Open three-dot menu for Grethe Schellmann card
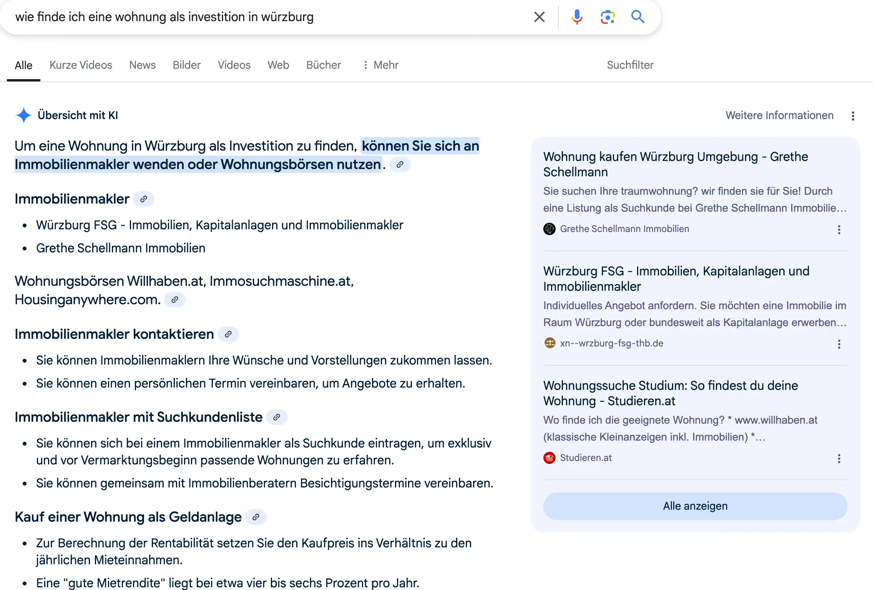The width and height of the screenshot is (873, 590). pos(839,230)
